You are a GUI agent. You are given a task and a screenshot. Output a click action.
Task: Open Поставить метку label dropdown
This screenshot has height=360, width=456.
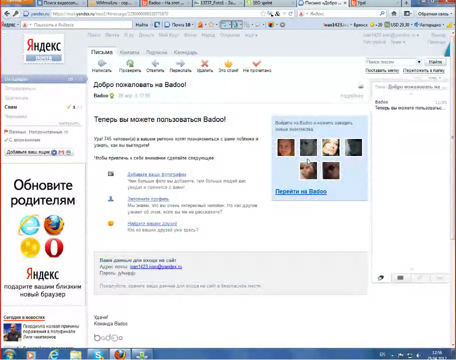point(382,70)
